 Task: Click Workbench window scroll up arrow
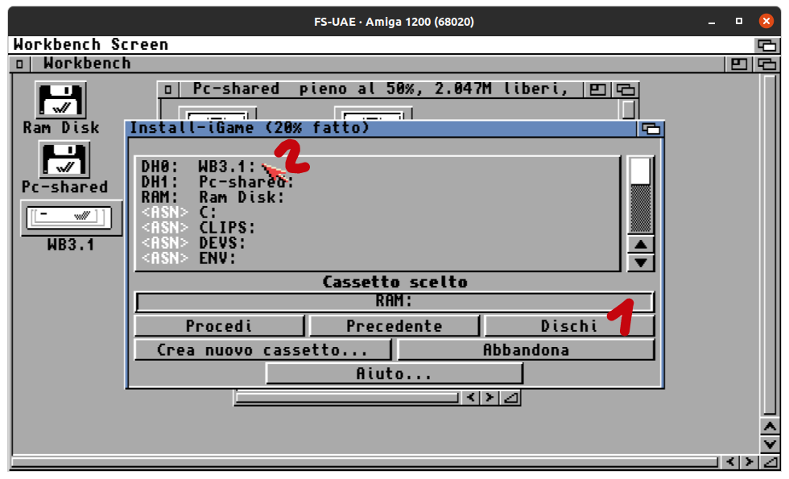(x=770, y=427)
